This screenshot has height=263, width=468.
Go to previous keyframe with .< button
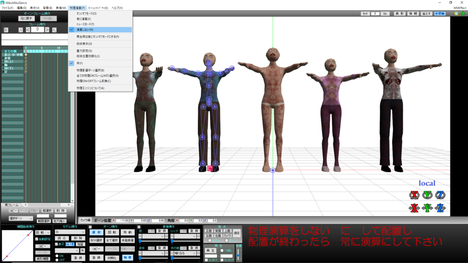[20, 30]
